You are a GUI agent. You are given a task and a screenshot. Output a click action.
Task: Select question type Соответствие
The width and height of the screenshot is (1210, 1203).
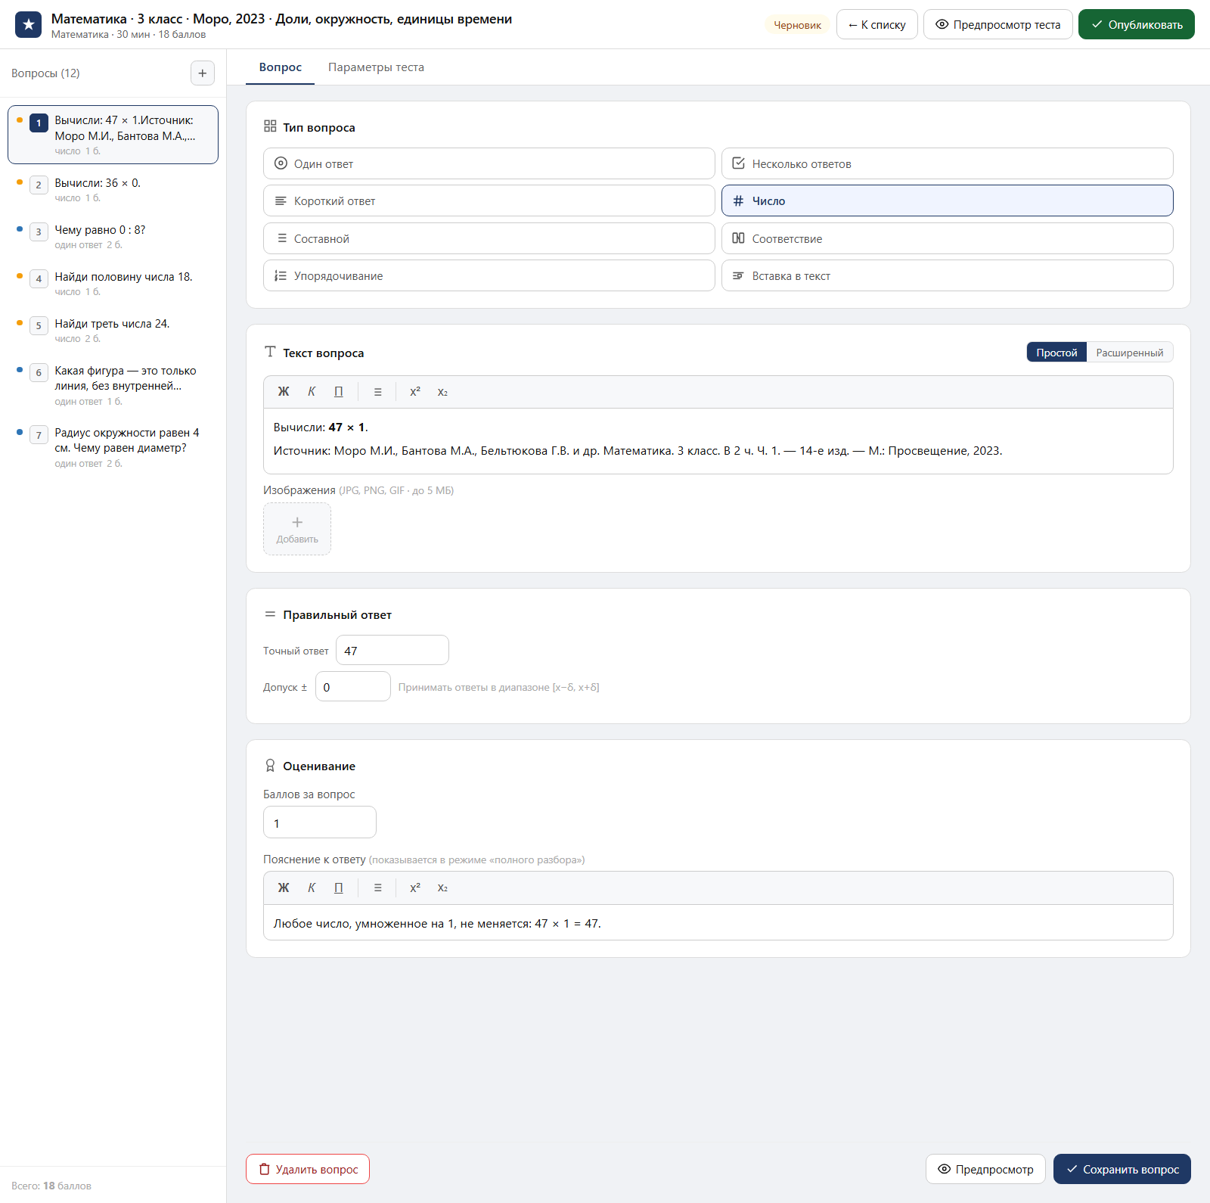947,238
